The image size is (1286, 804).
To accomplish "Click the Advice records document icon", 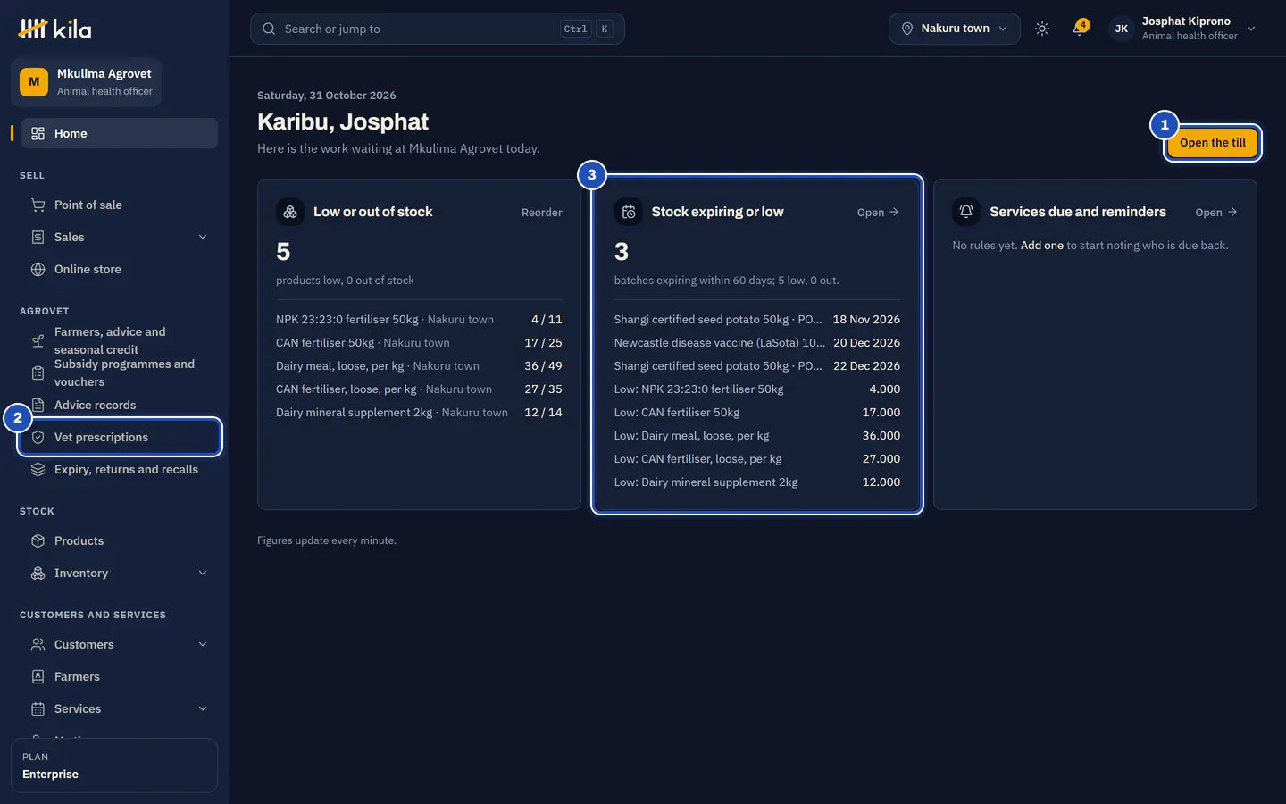I will pyautogui.click(x=38, y=405).
